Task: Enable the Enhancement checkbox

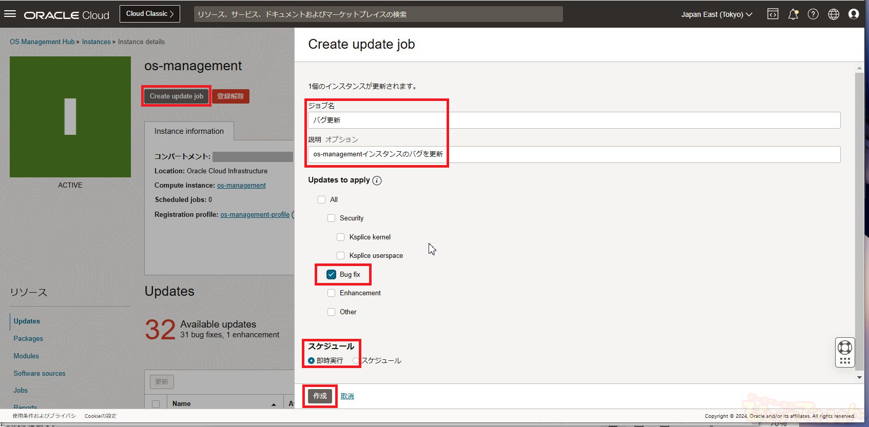Action: tap(332, 293)
